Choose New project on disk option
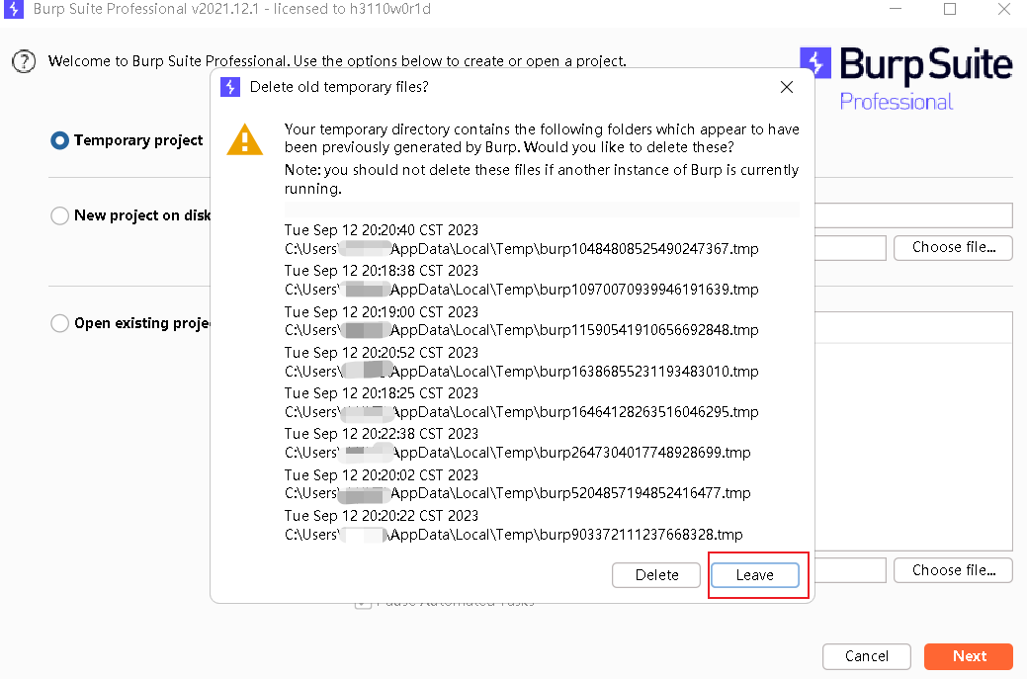This screenshot has width=1027, height=679. tap(59, 215)
